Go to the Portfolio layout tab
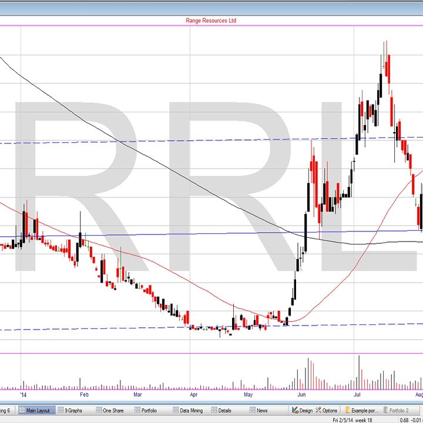This screenshot has height=423, width=423. click(145, 410)
